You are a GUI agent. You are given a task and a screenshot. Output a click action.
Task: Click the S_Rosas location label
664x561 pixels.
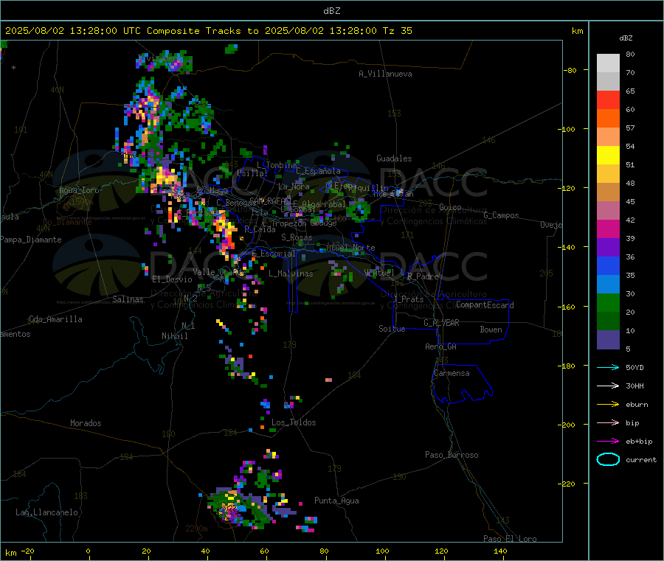297,237
